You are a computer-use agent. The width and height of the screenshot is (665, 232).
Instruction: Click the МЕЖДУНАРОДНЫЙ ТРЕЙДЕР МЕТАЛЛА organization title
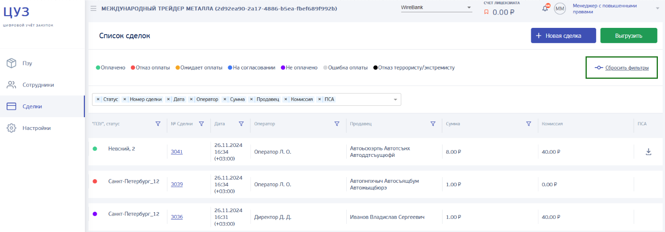click(219, 9)
